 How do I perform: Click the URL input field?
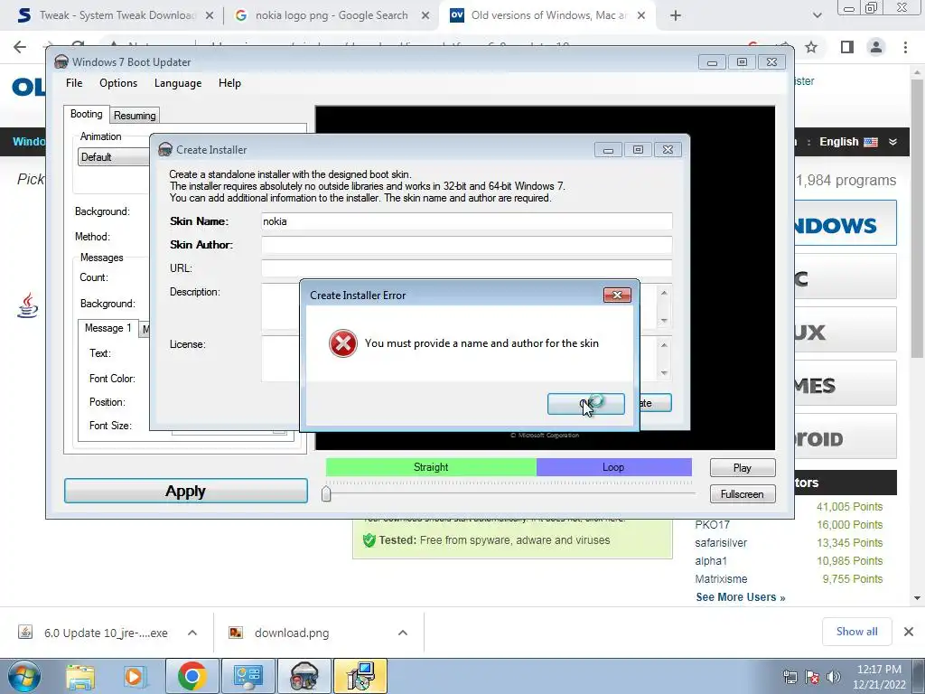point(466,268)
